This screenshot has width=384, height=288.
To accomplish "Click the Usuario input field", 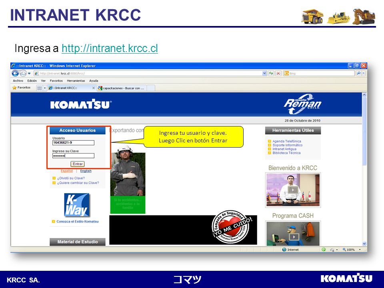I will coord(73,143).
